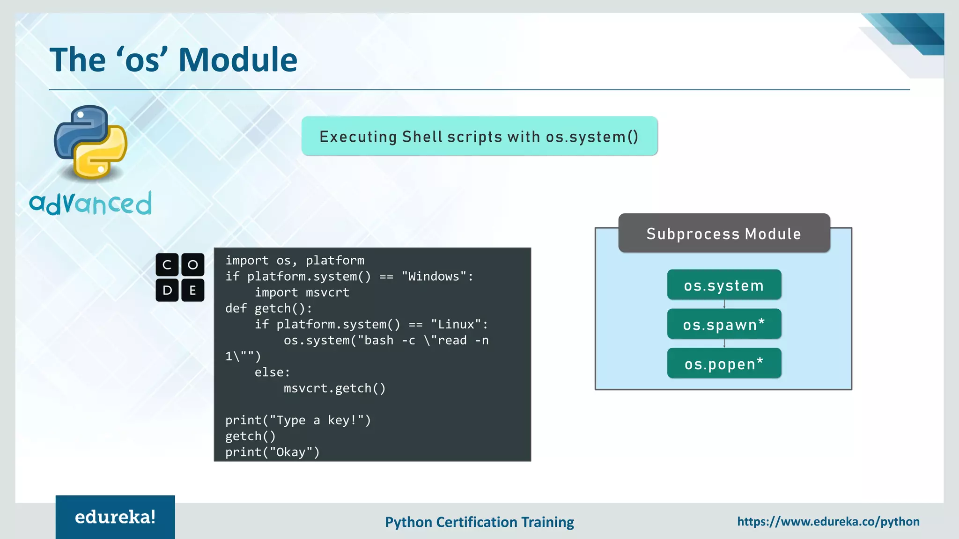Click the 'import os, platform' code line
This screenshot has width=959, height=539.
[x=295, y=261]
